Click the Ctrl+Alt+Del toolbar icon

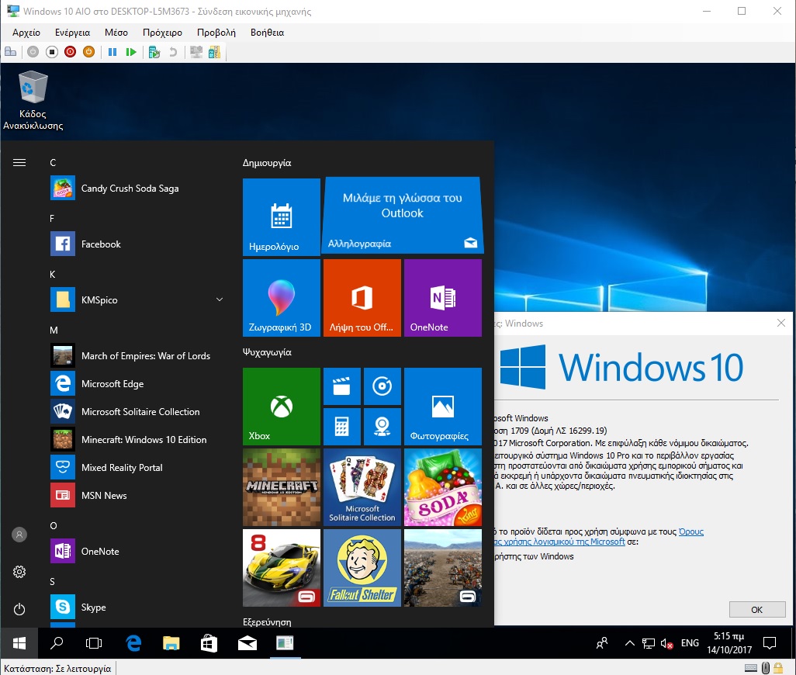click(x=11, y=52)
